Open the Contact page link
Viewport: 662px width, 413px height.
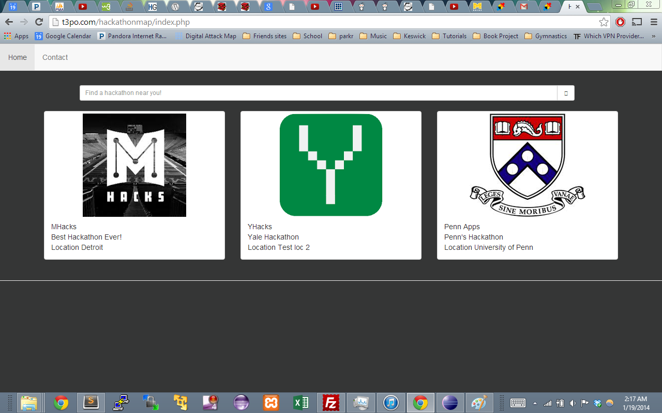pos(55,57)
